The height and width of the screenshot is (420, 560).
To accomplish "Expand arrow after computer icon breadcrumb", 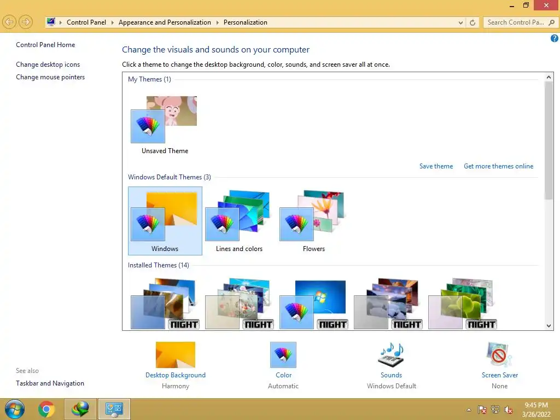I will coord(61,22).
